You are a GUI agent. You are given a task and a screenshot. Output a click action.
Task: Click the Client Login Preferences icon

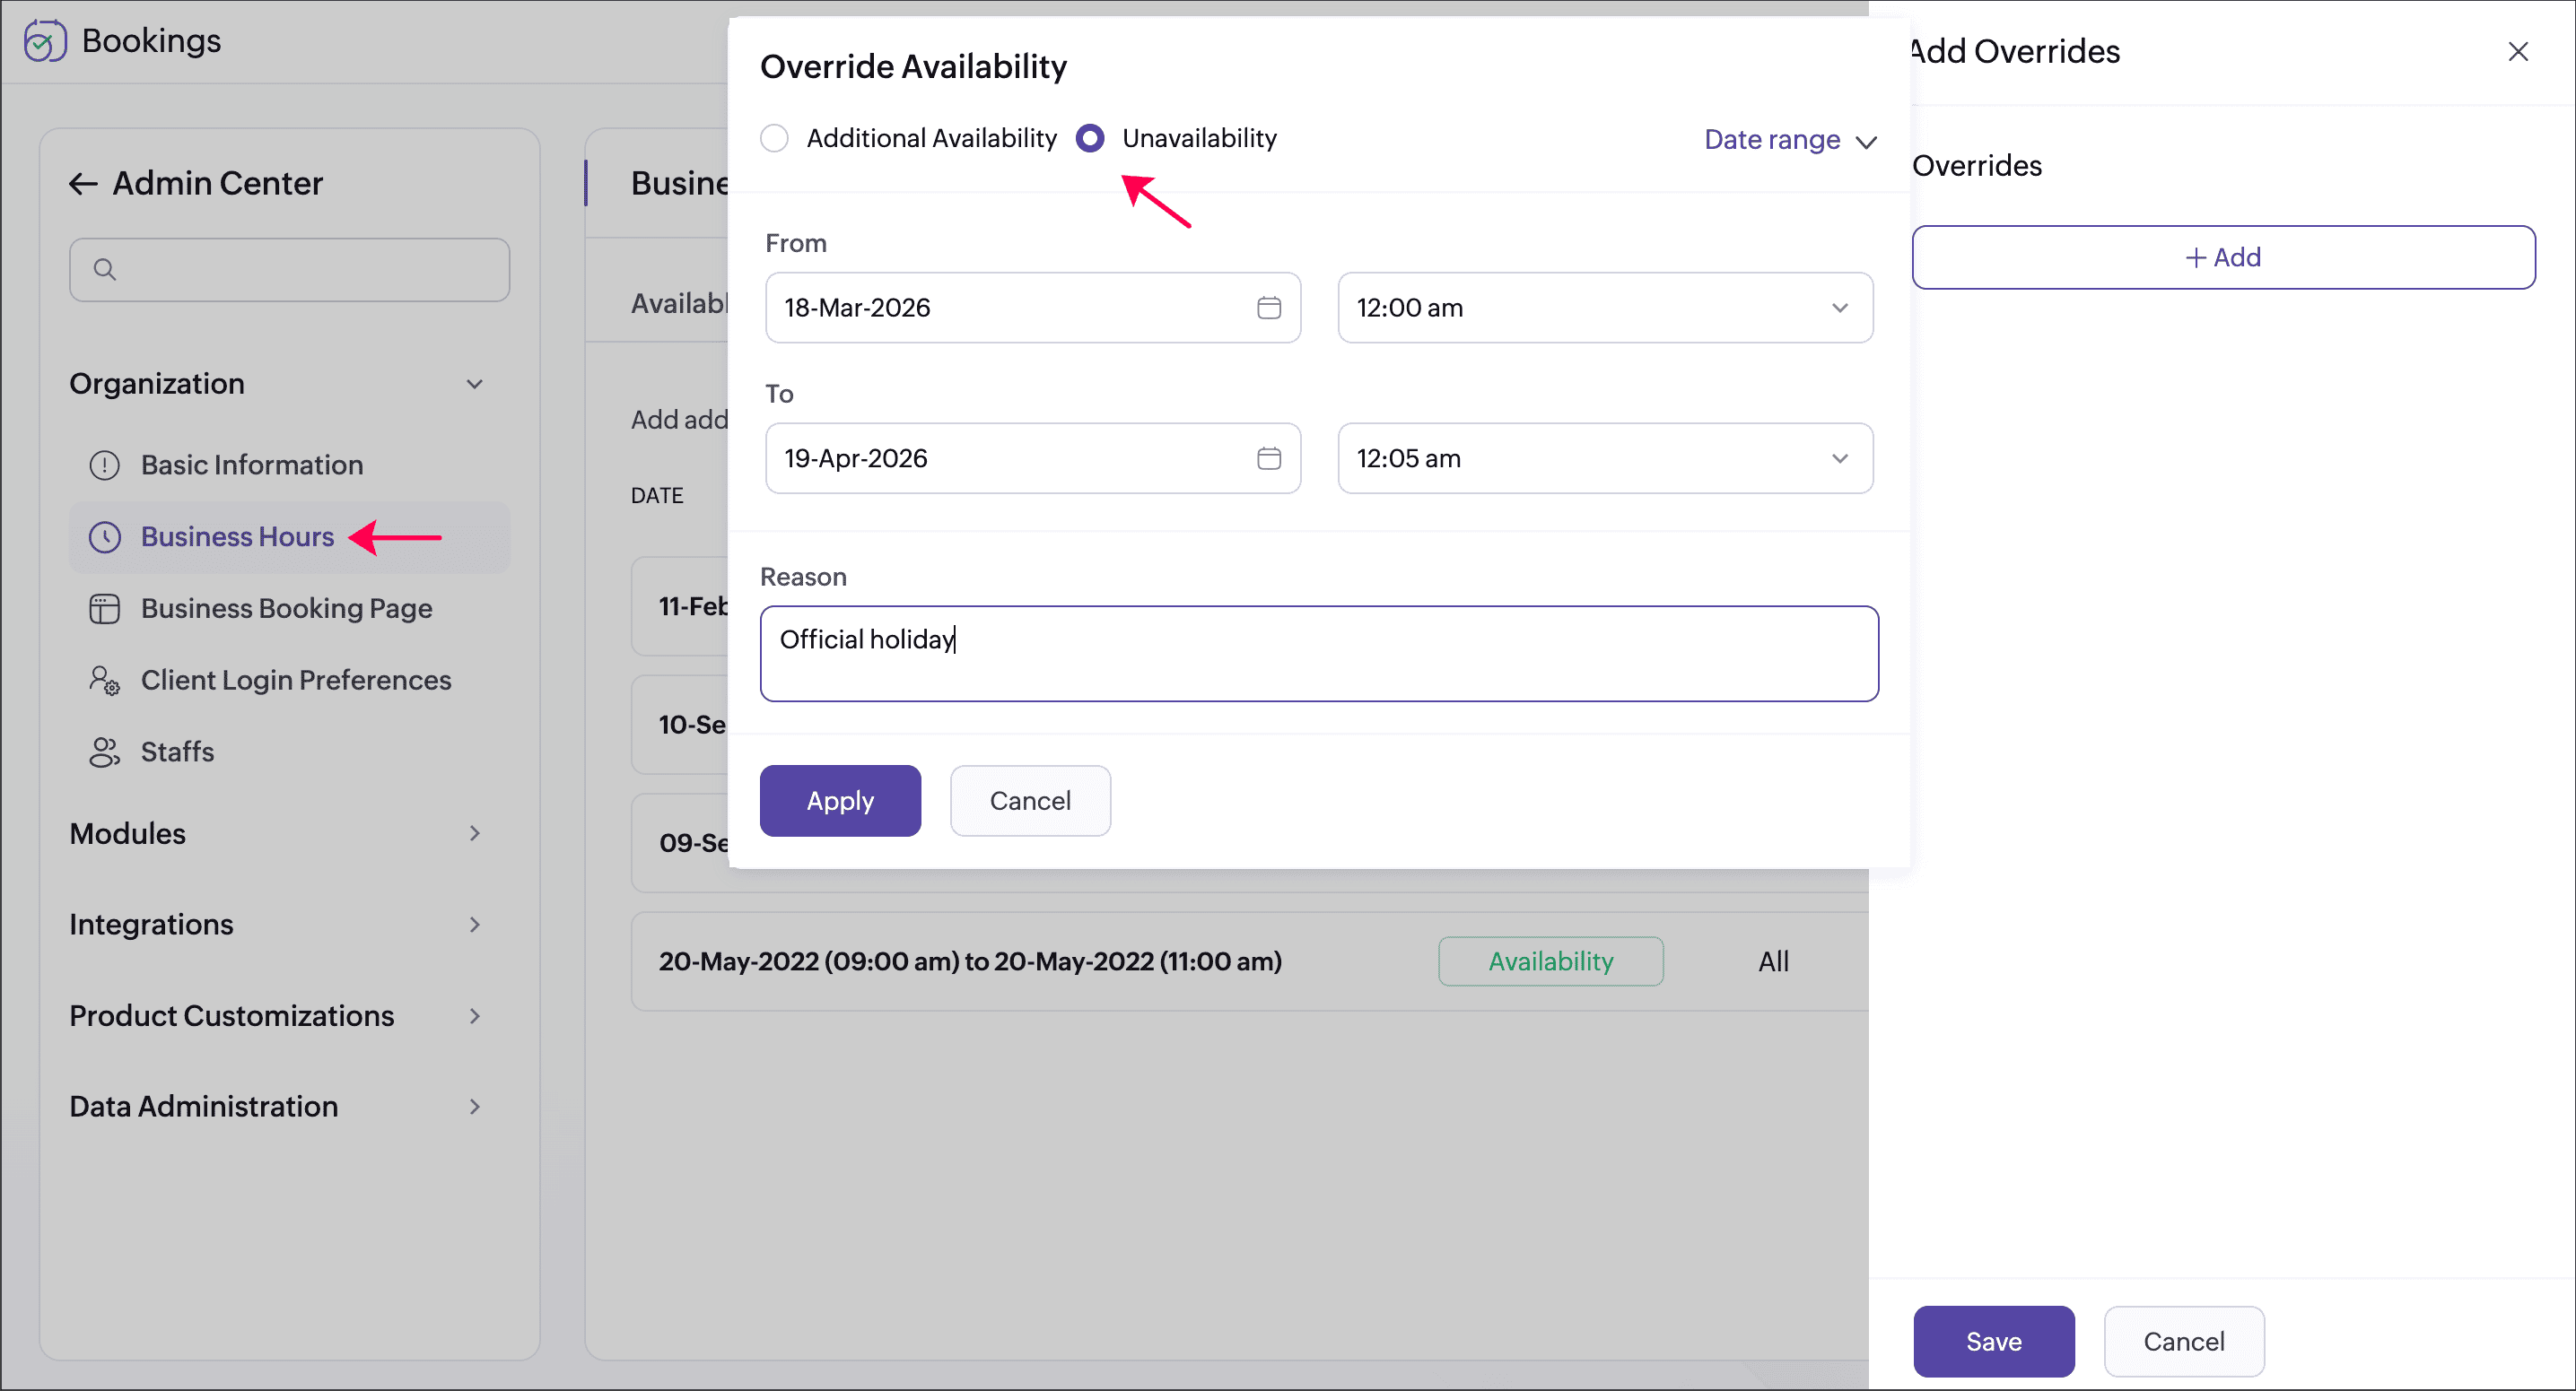104,681
